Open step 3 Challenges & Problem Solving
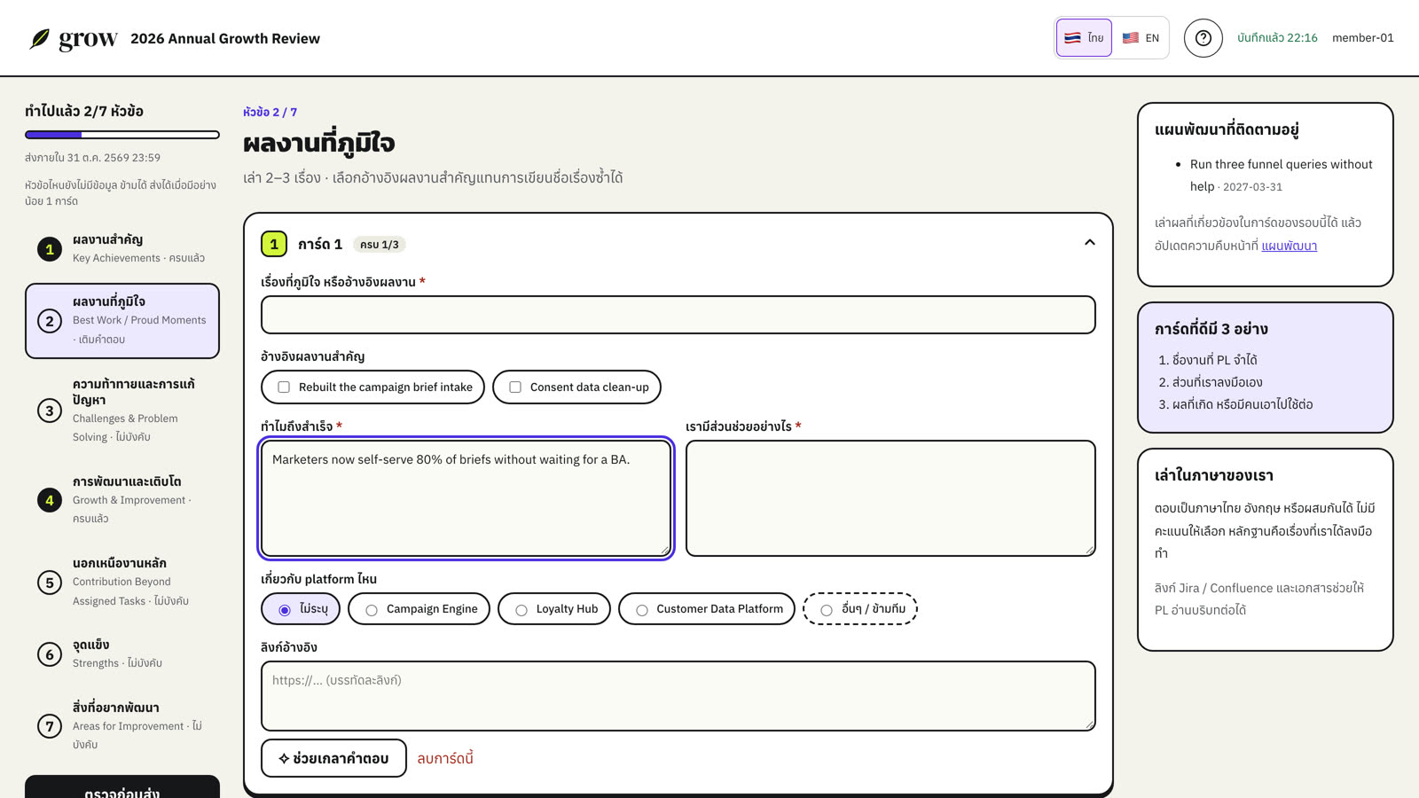1419x798 pixels. click(x=122, y=410)
